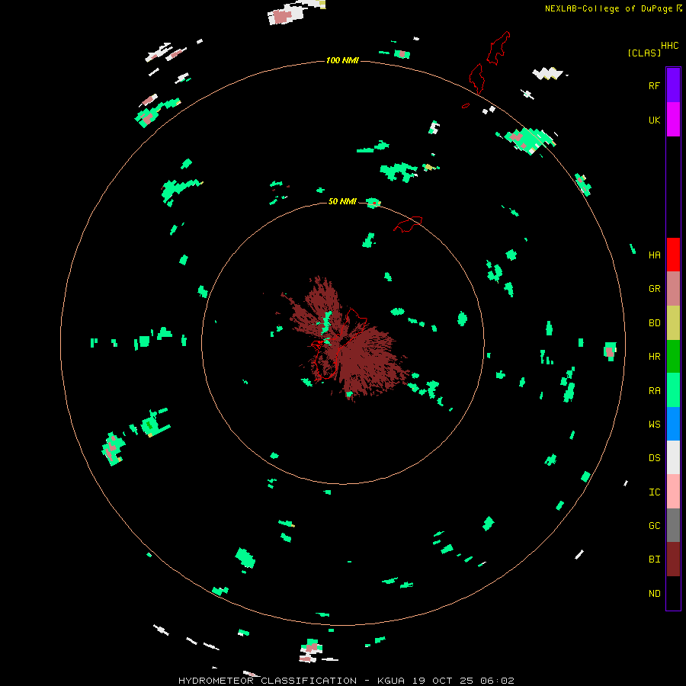Select the BD yellow legend block

coord(673,323)
